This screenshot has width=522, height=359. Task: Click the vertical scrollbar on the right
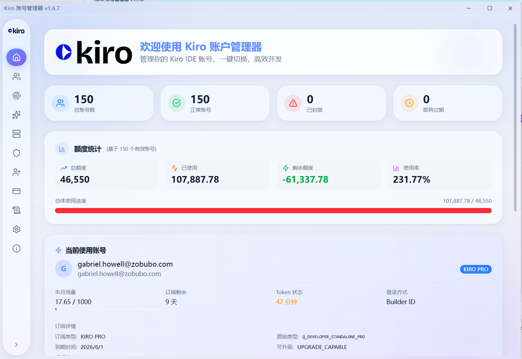515,118
